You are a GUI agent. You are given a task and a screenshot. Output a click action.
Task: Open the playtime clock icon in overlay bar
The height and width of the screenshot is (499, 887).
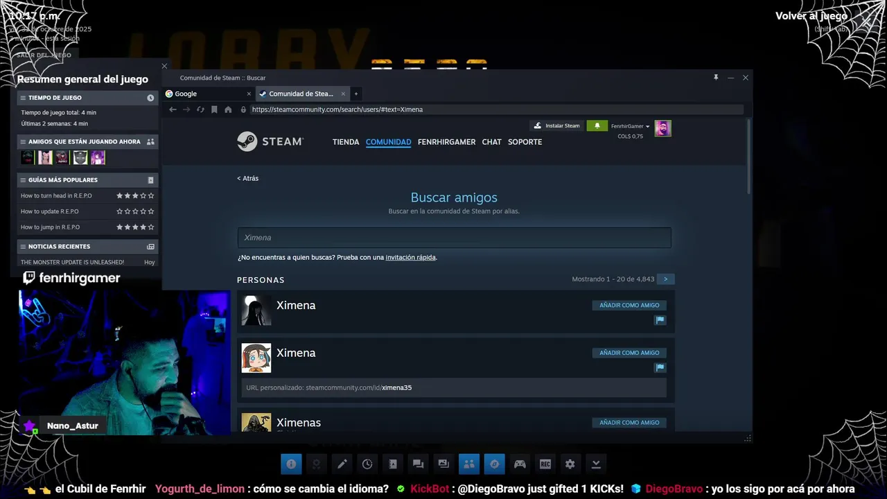(367, 464)
